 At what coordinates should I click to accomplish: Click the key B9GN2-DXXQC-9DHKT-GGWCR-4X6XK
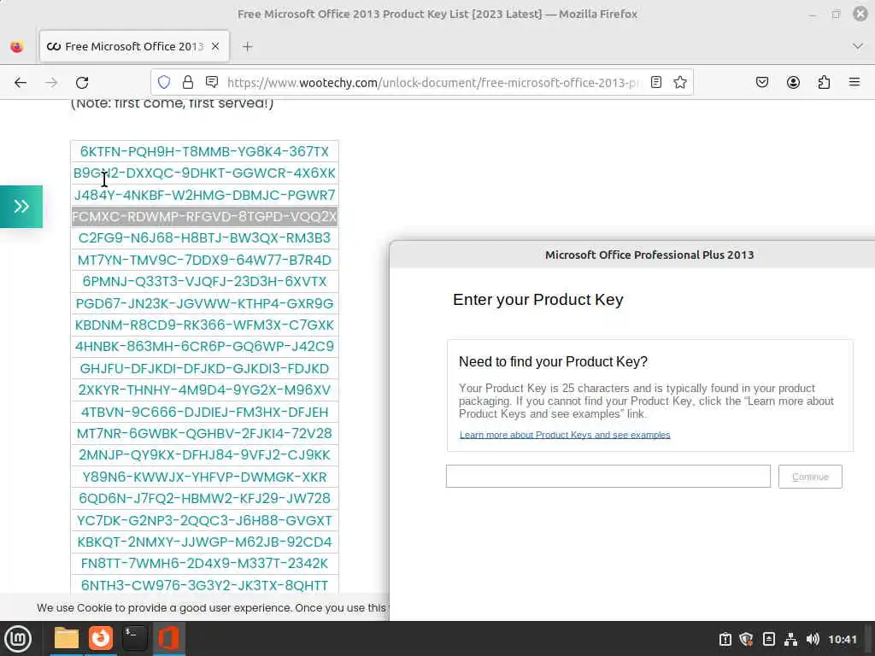[x=204, y=173]
